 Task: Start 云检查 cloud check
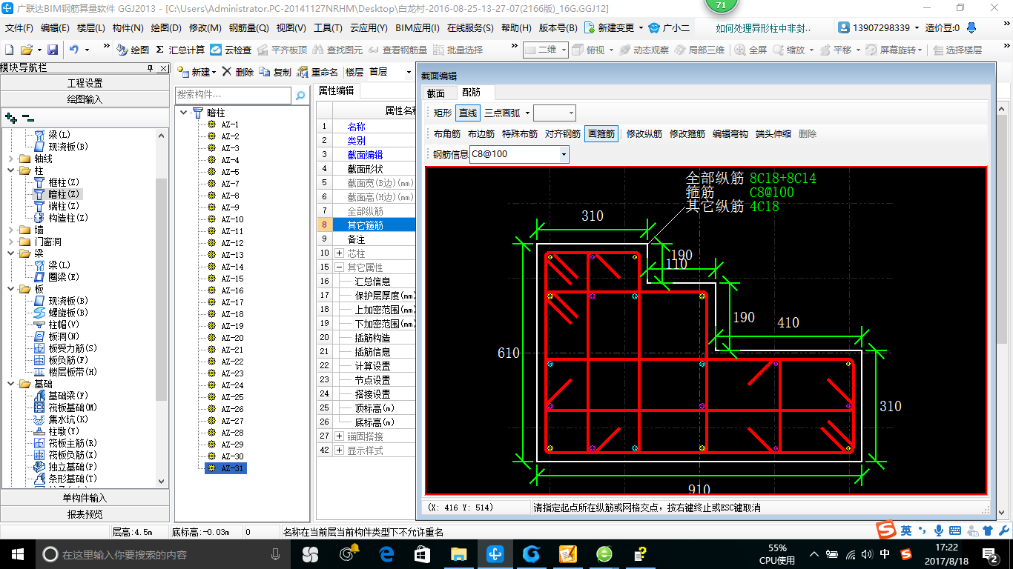click(231, 50)
